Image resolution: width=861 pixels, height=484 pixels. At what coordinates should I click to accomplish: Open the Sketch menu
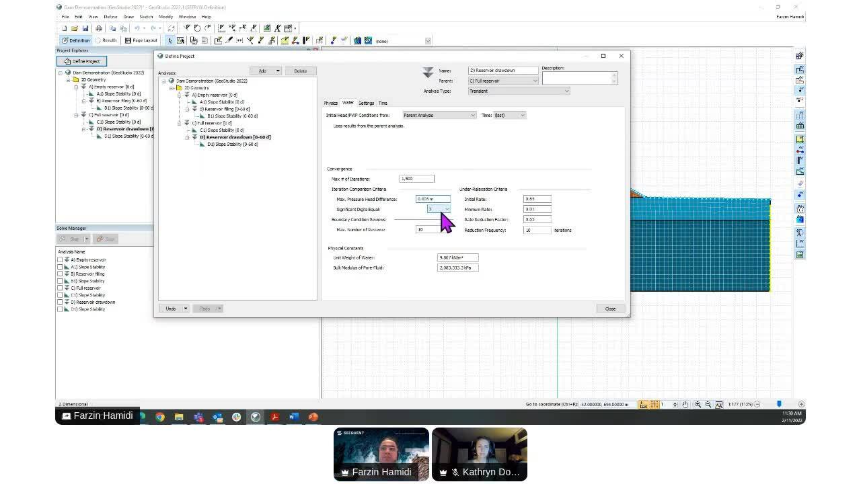(146, 17)
